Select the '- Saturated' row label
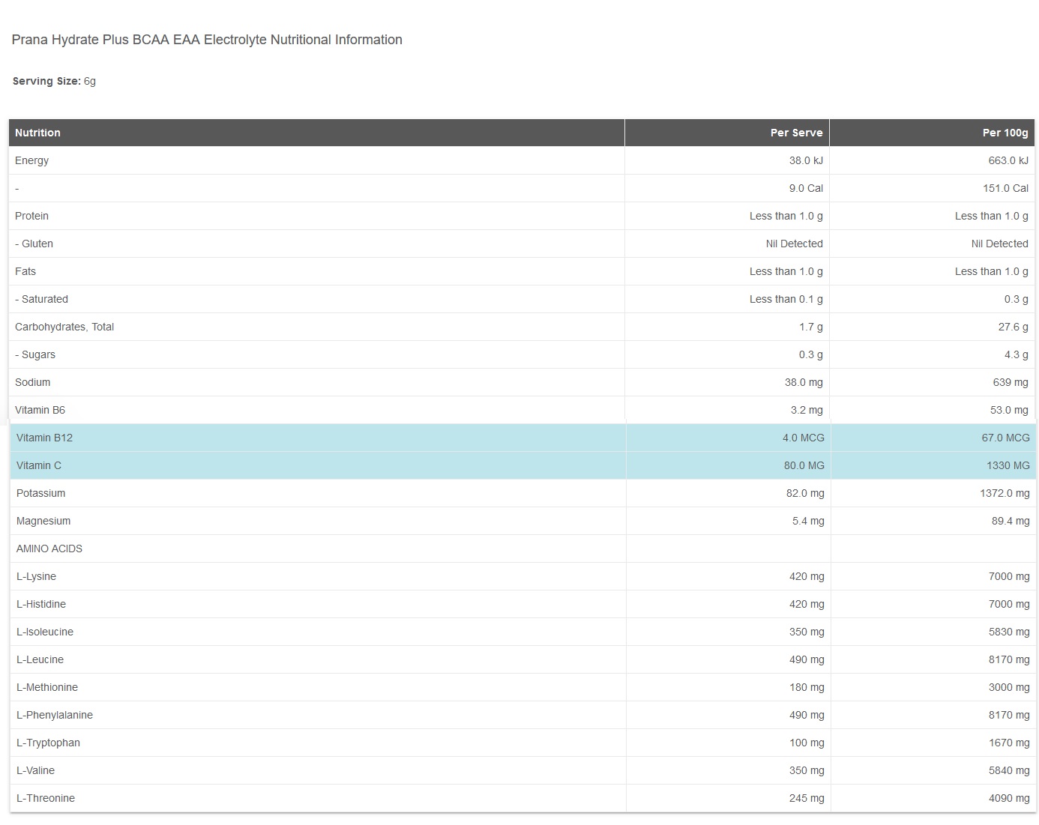 point(41,299)
